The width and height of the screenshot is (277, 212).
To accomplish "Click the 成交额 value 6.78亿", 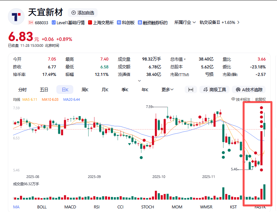I will coord(155,67).
